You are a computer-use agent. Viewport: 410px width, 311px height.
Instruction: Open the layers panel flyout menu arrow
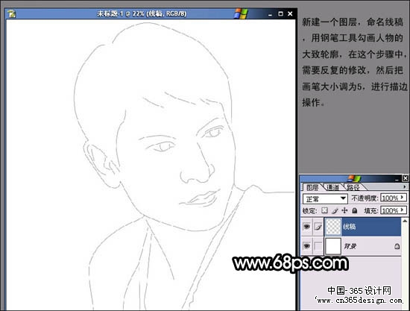(405, 186)
